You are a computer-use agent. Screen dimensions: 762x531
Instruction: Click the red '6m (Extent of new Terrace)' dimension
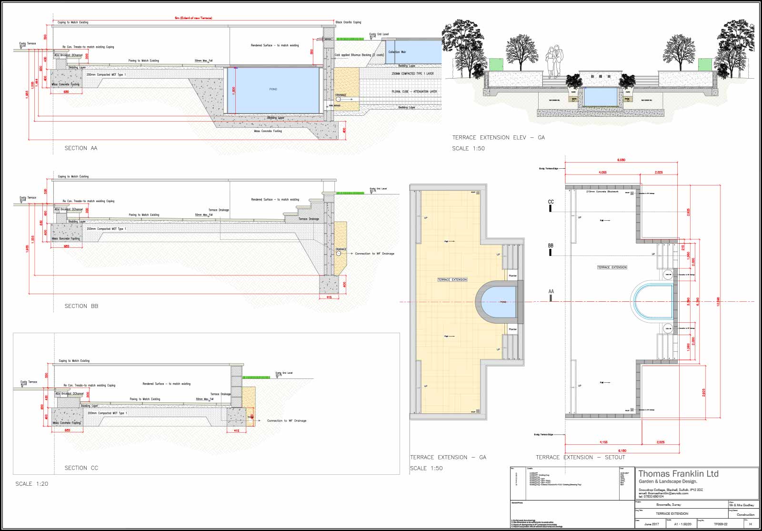pos(193,18)
